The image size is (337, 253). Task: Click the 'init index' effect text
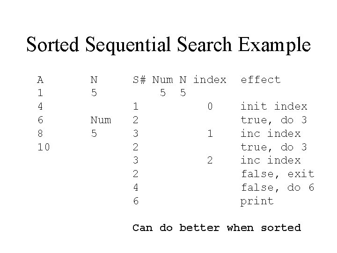point(274,107)
